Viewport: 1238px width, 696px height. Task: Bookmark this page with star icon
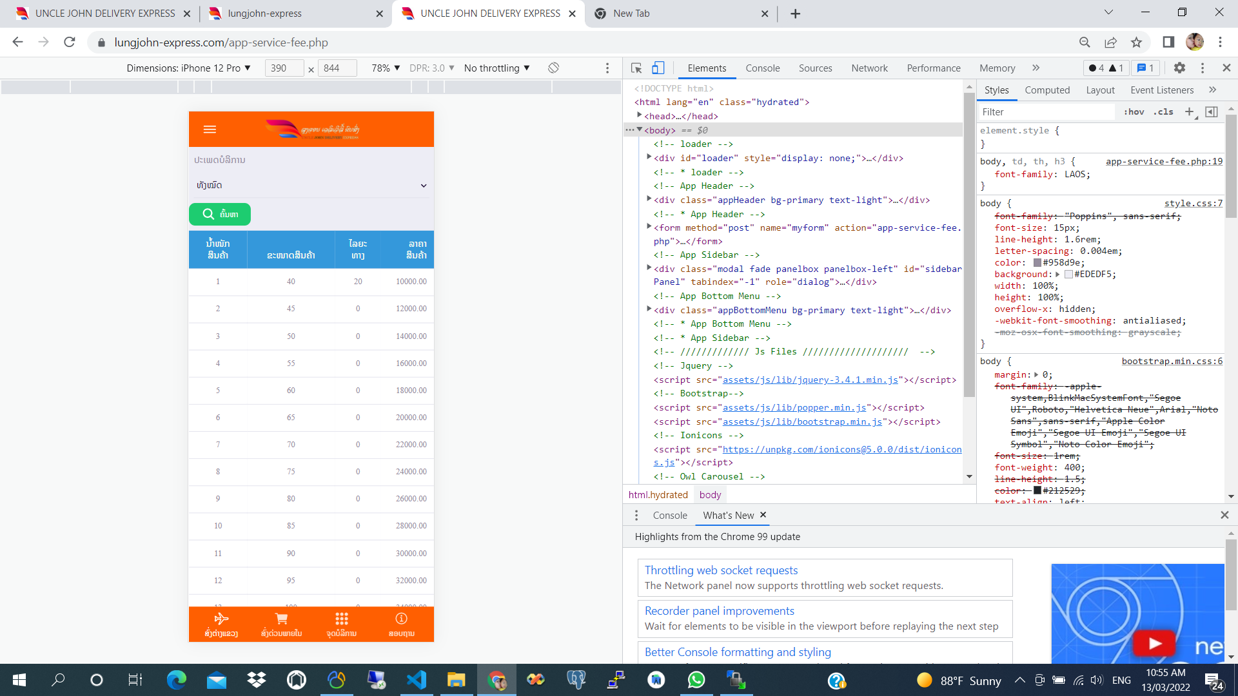(x=1136, y=43)
